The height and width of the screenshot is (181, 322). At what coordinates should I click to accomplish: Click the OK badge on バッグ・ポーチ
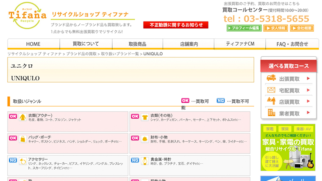point(13,138)
